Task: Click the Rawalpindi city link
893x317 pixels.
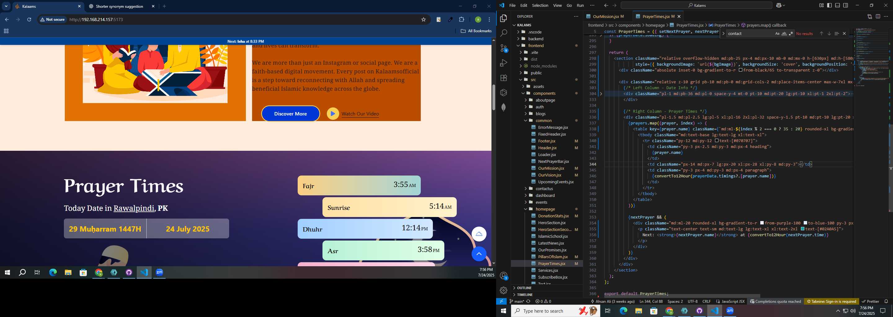Action: tap(134, 208)
